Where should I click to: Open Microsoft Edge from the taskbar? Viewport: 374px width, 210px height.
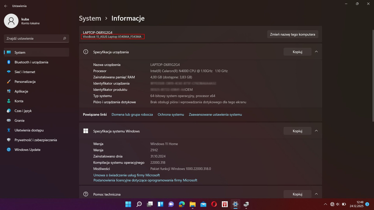(x=182, y=204)
